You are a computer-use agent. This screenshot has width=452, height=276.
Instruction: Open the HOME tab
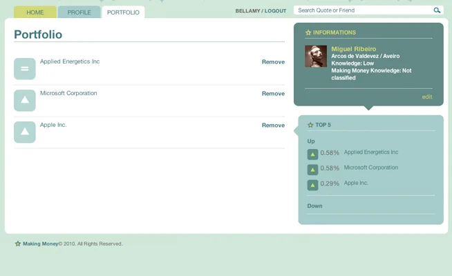35,12
